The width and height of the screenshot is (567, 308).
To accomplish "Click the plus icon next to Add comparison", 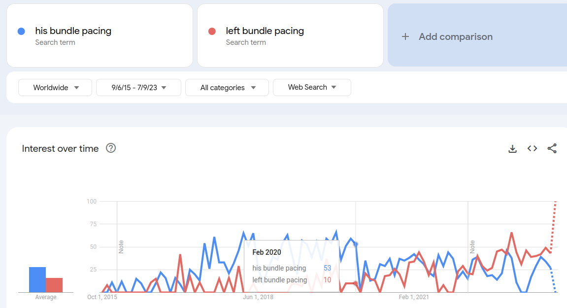I will coord(405,36).
